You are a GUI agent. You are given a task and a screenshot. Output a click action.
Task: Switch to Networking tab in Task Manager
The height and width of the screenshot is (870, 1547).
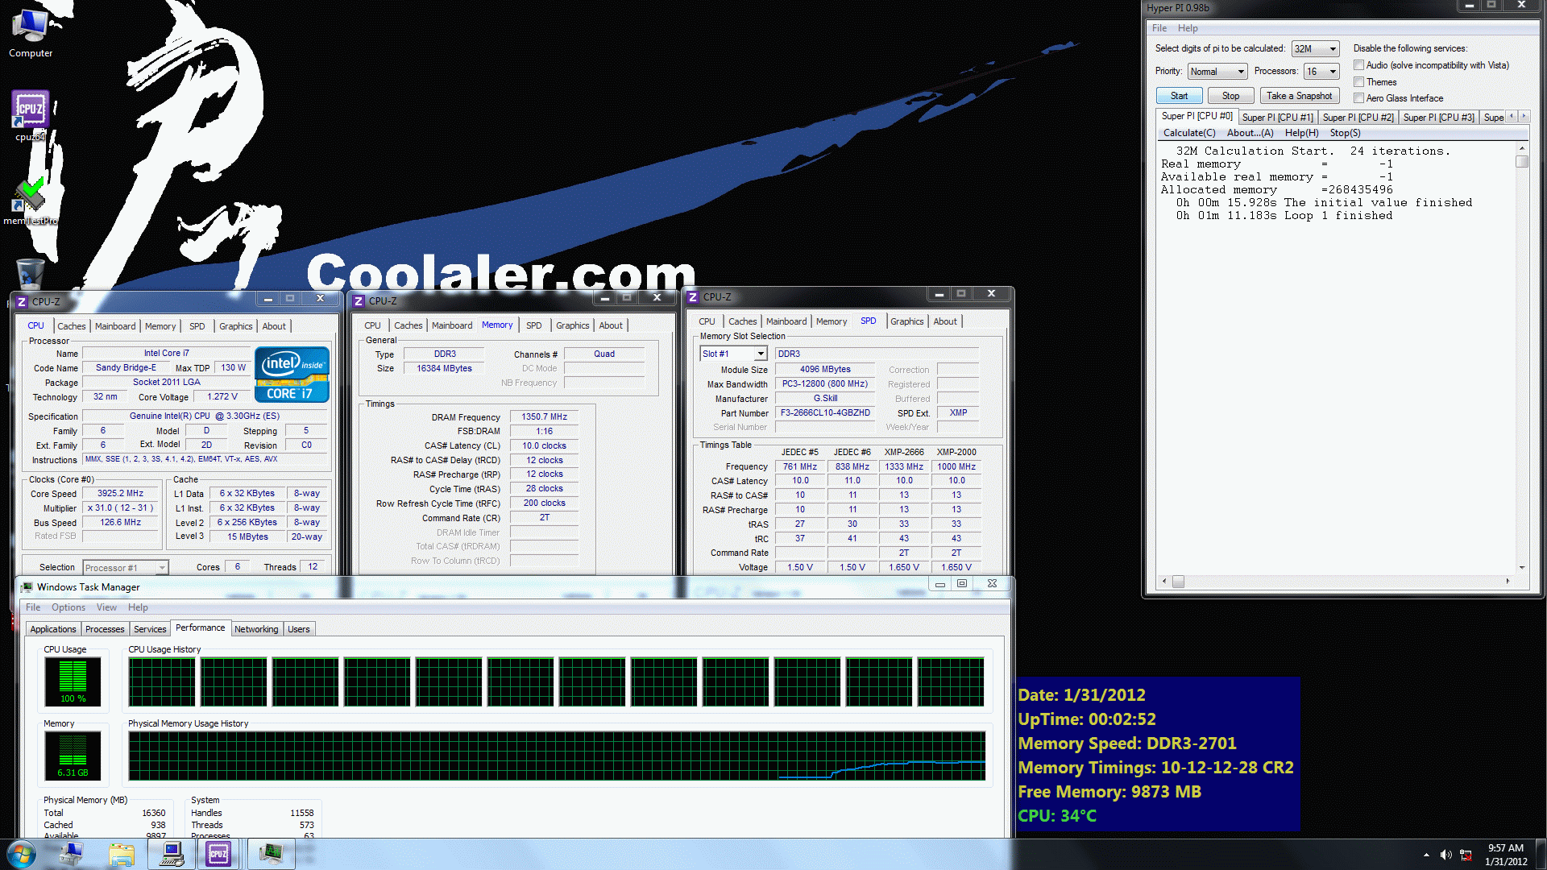click(x=256, y=629)
